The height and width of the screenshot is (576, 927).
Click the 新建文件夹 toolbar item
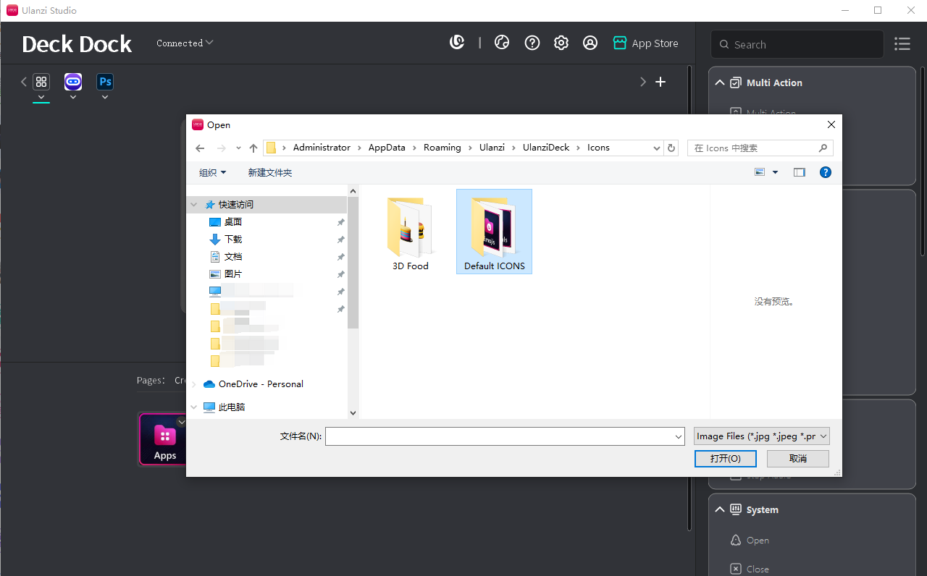pos(269,172)
